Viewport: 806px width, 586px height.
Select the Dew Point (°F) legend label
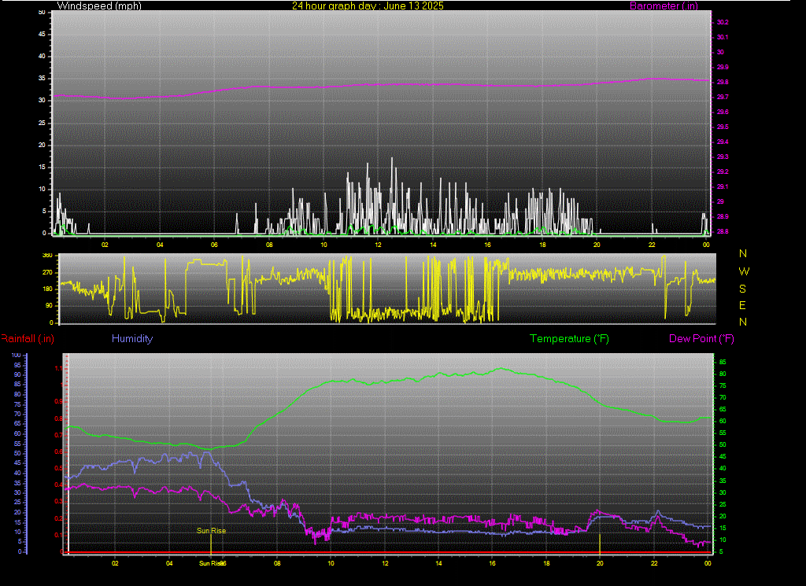(x=701, y=338)
